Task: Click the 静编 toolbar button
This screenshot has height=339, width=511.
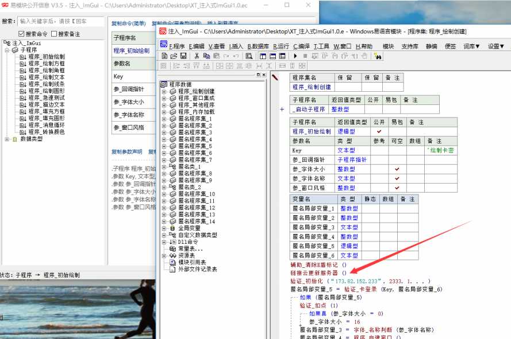Action: click(x=431, y=46)
